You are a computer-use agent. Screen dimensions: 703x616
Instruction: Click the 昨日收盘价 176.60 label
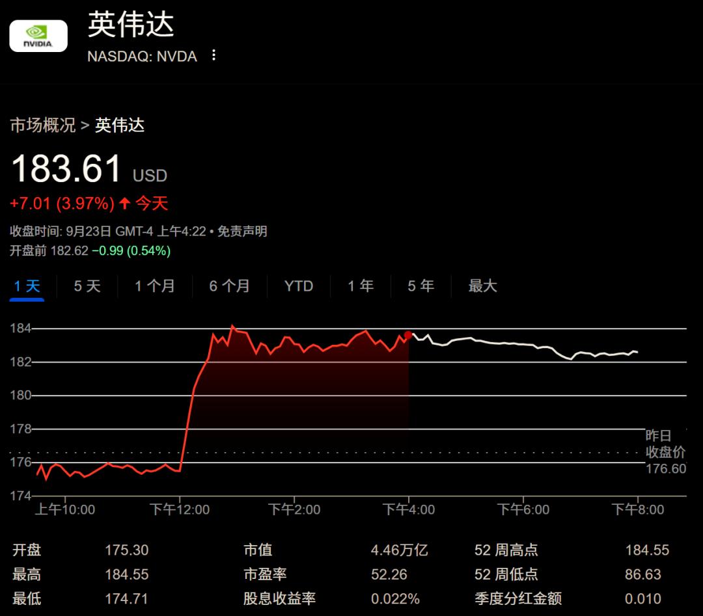click(x=665, y=452)
